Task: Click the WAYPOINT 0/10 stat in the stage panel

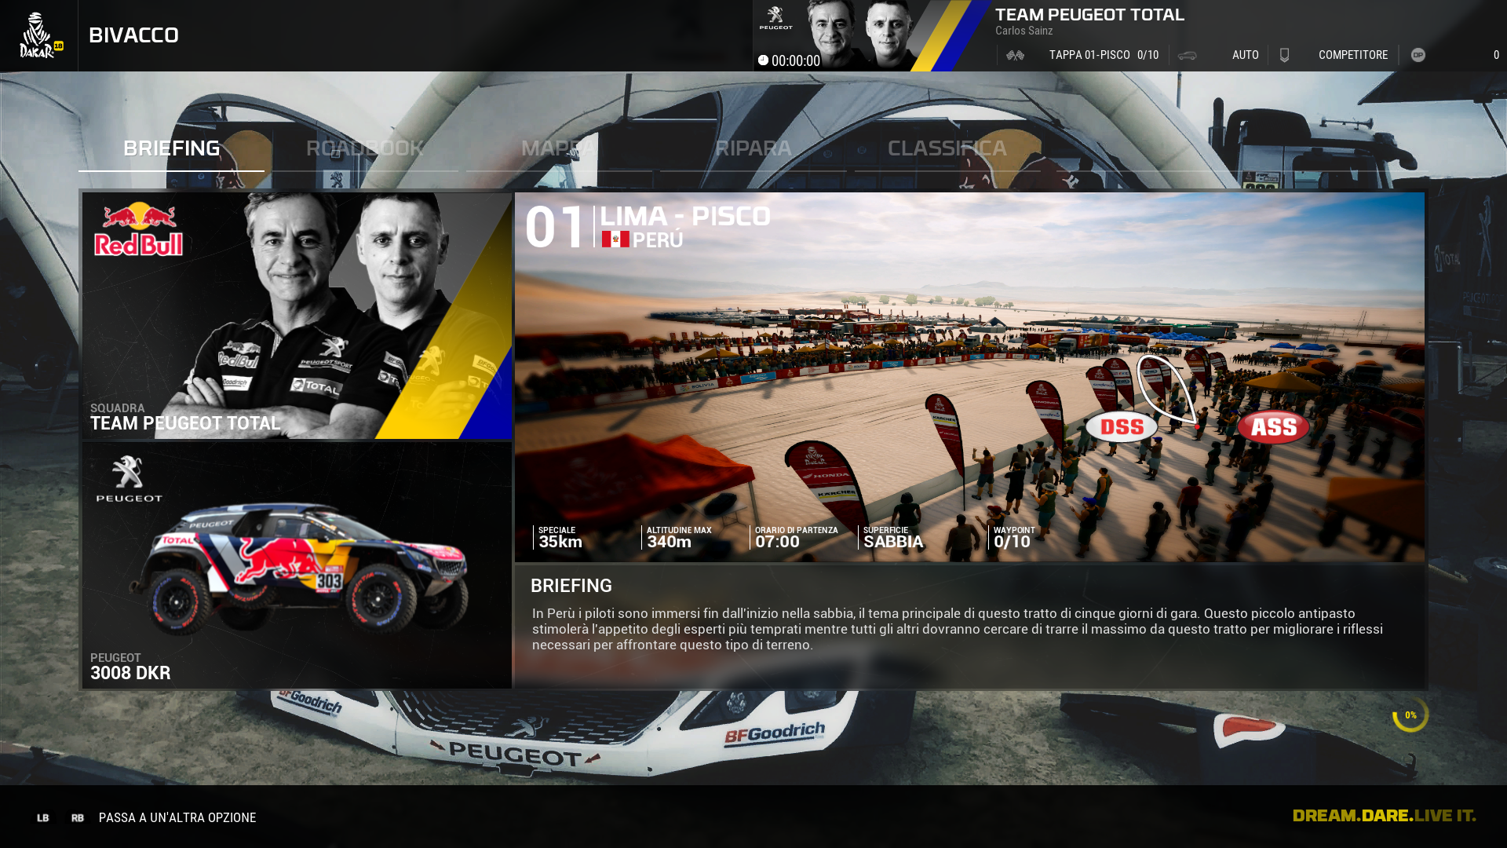Action: (1013, 538)
